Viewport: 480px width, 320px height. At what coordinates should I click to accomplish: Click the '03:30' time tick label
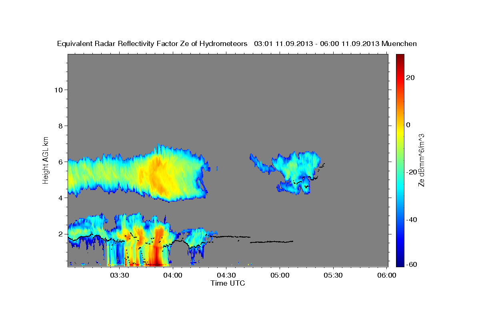120,275
